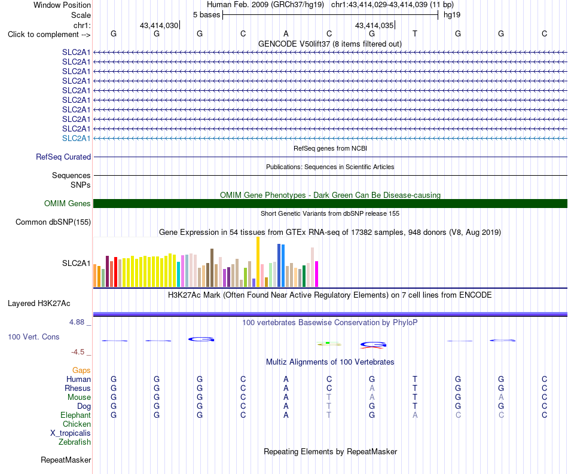This screenshot has width=568, height=474.
Task: Click the '5 bases' scale label
Action: [x=206, y=15]
